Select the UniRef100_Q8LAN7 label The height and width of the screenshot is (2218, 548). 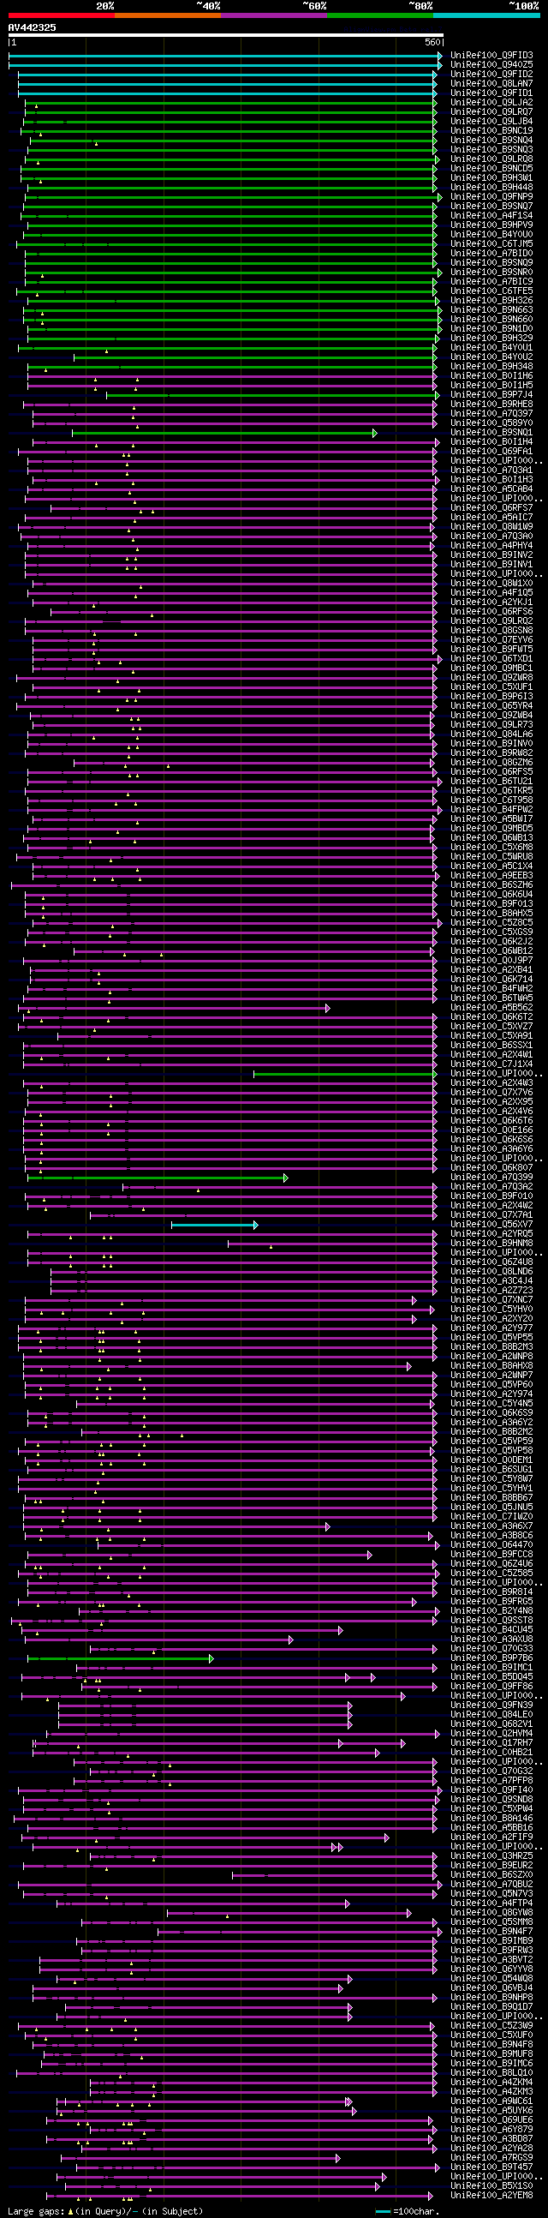pos(491,83)
